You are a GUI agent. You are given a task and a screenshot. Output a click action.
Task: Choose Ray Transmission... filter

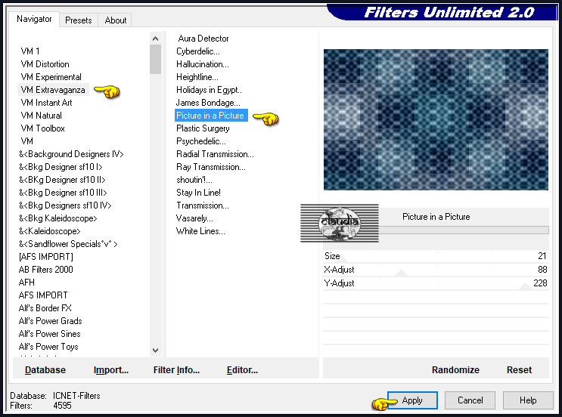[211, 167]
